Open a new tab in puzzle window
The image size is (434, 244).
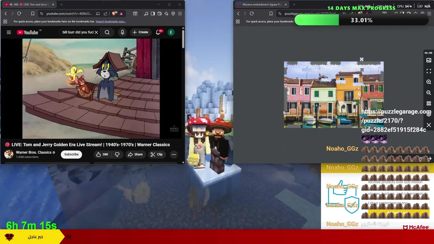coord(294,4)
